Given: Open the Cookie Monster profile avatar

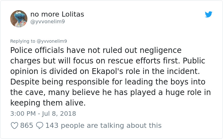Looking at the screenshot, I should pyautogui.click(x=19, y=19).
